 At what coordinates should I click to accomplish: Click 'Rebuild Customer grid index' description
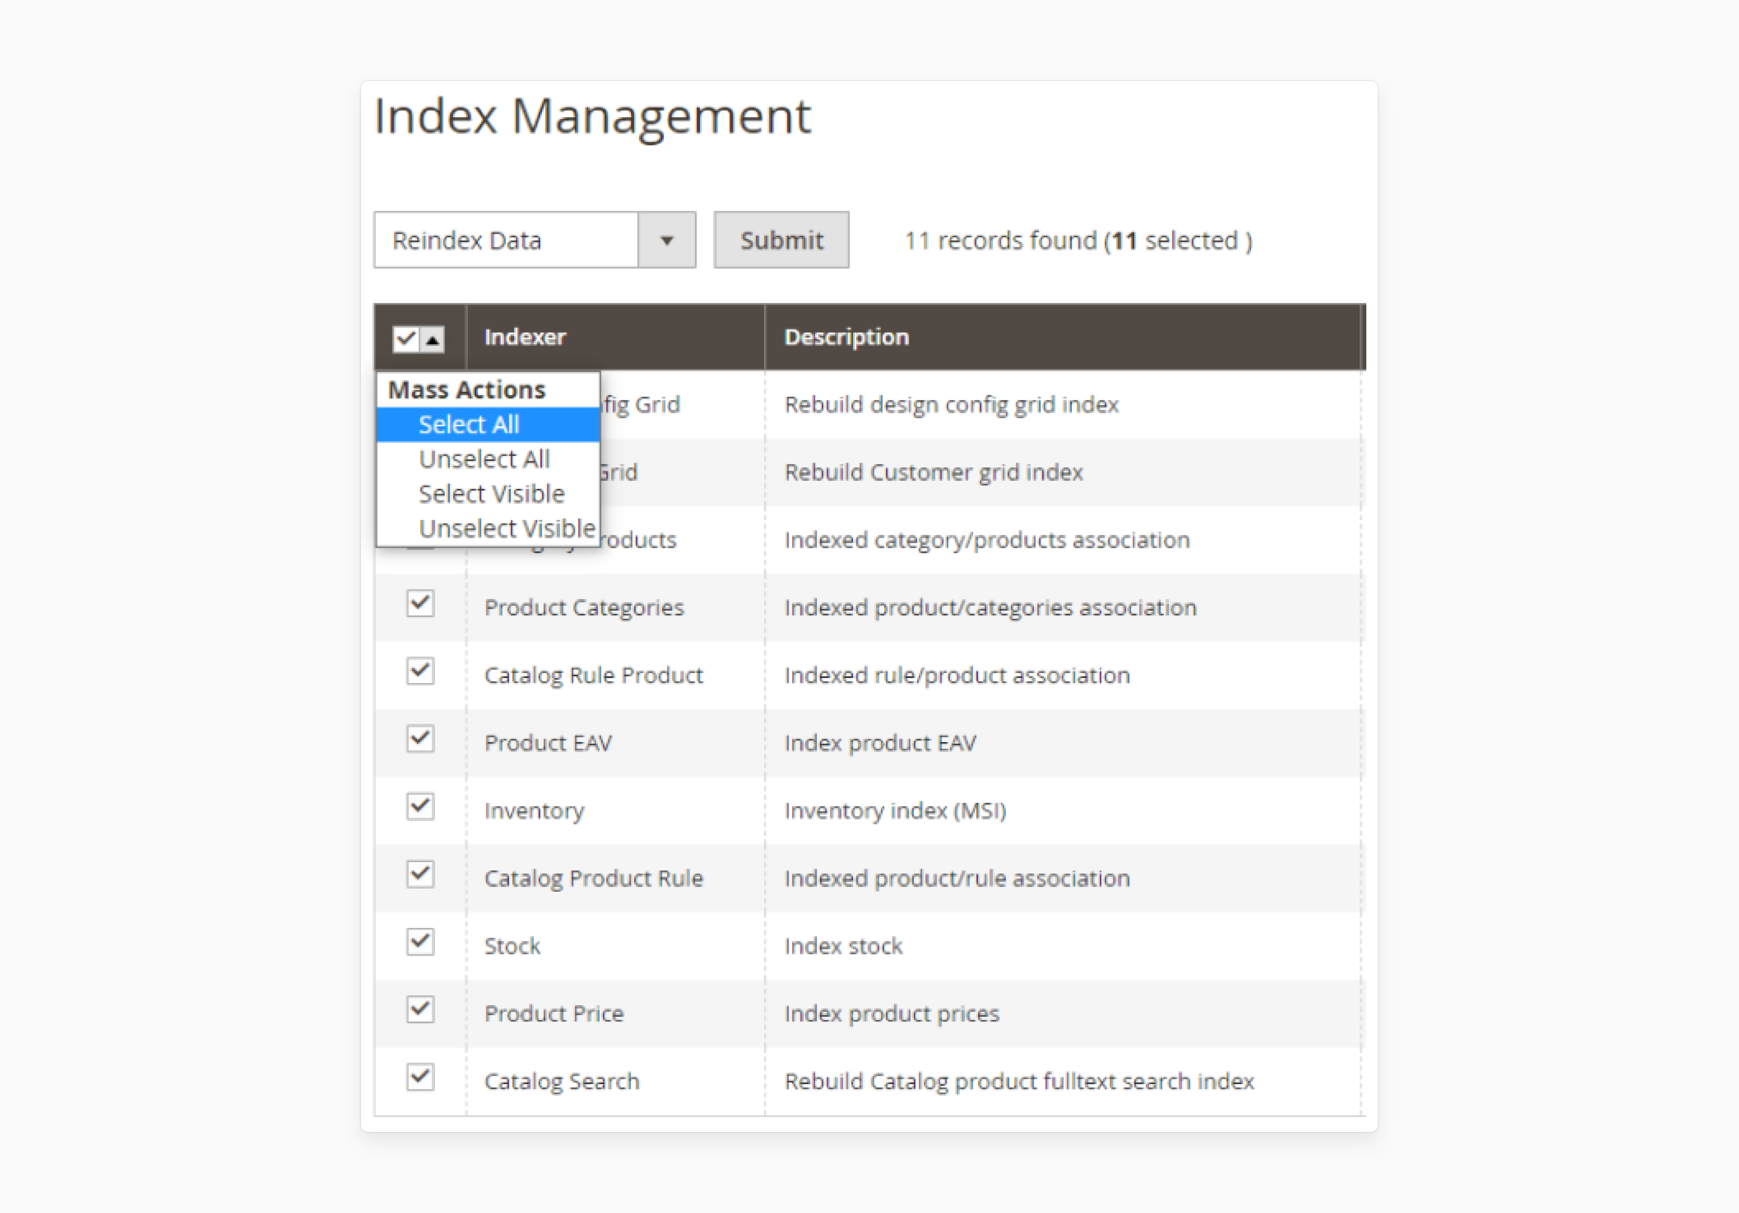934,473
